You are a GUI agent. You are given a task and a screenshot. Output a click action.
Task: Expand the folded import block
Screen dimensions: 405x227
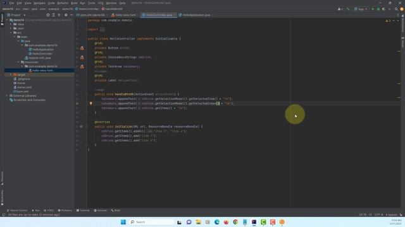point(103,30)
